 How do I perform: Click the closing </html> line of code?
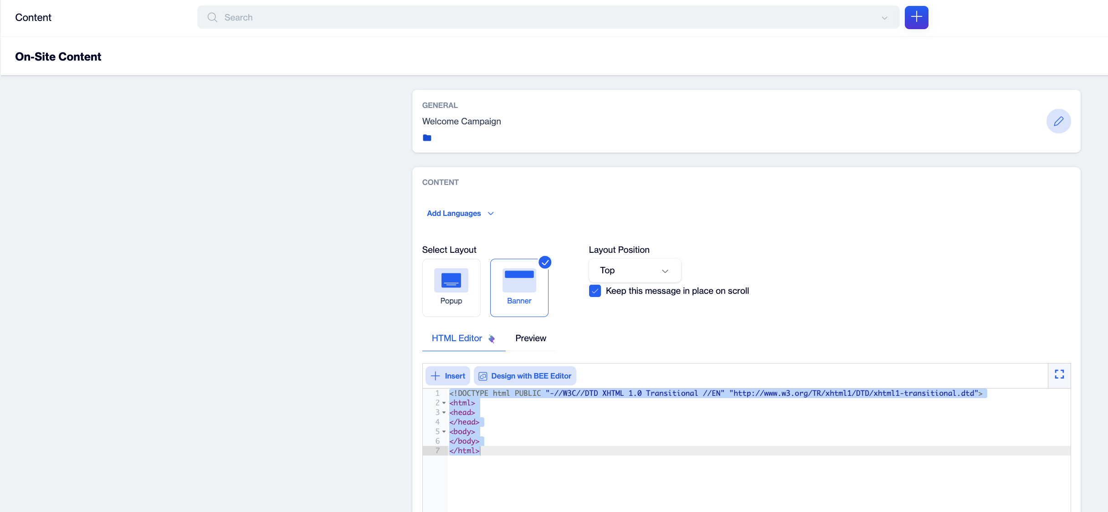pyautogui.click(x=464, y=451)
